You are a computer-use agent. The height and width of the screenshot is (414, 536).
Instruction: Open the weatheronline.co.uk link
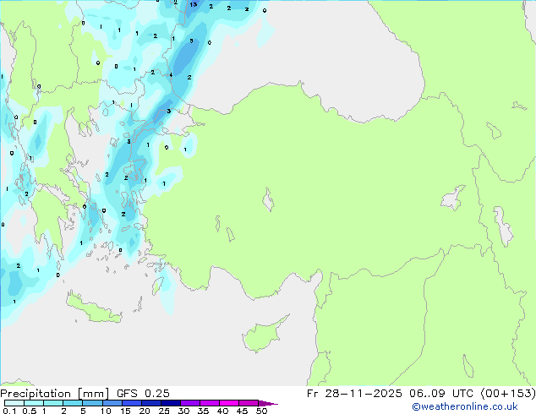coord(464,406)
